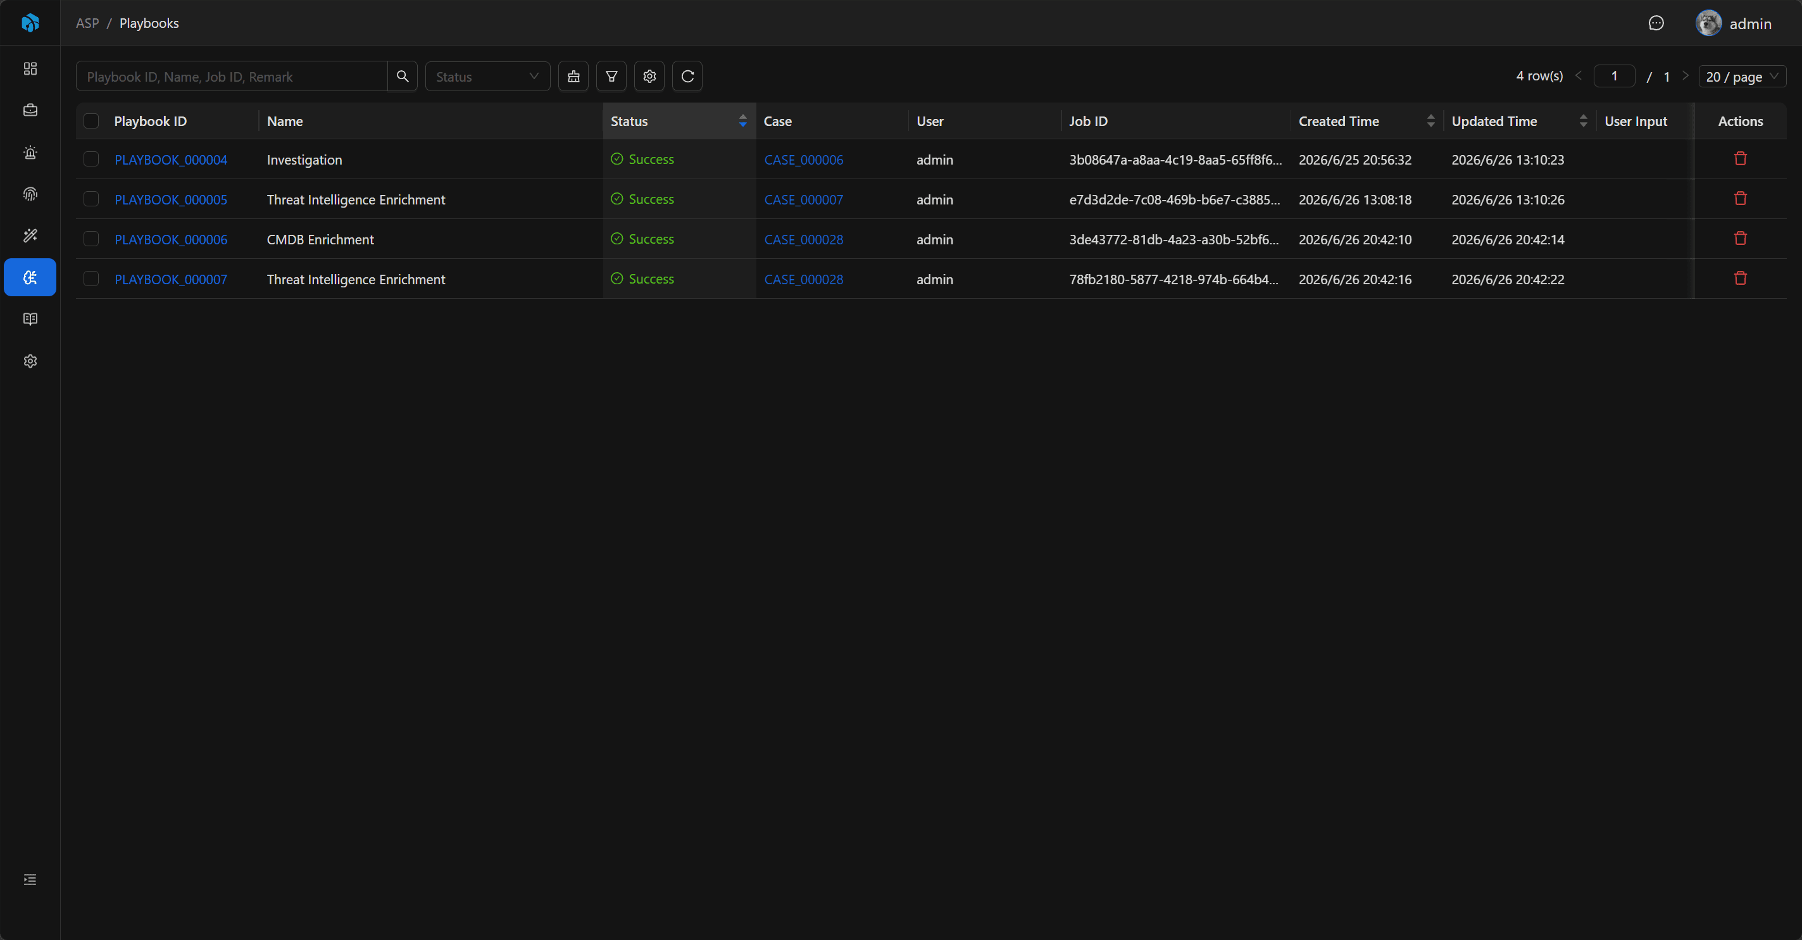Toggle the select-all checkbox in table header
Image resolution: width=1802 pixels, height=940 pixels.
tap(91, 121)
